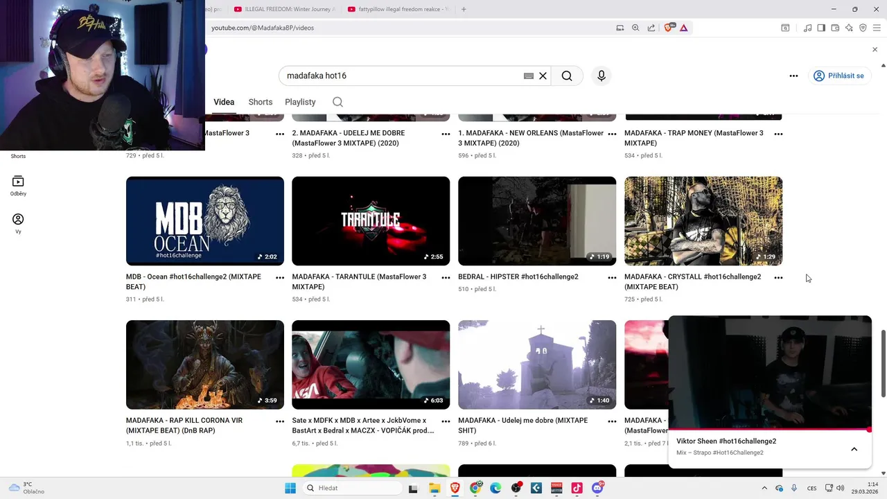The height and width of the screenshot is (499, 887).
Task: Switch to the Shorts tab
Action: click(261, 102)
